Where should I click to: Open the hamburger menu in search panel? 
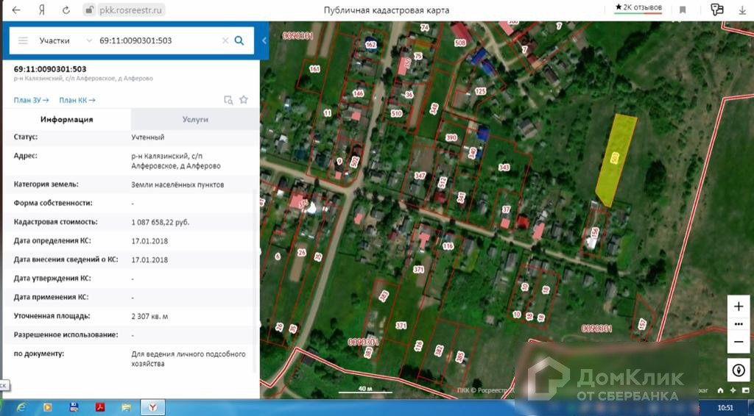pyautogui.click(x=23, y=40)
